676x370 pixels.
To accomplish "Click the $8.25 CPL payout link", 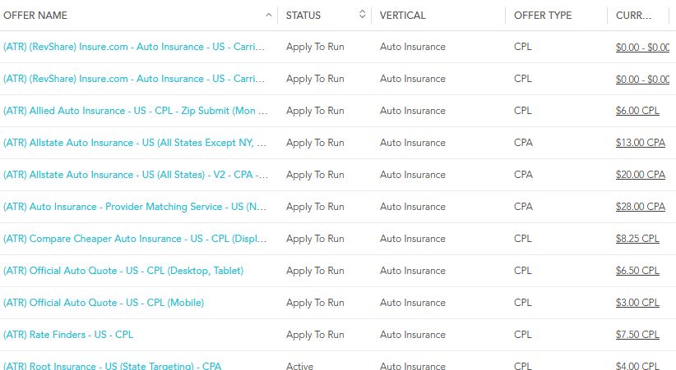I will [637, 239].
